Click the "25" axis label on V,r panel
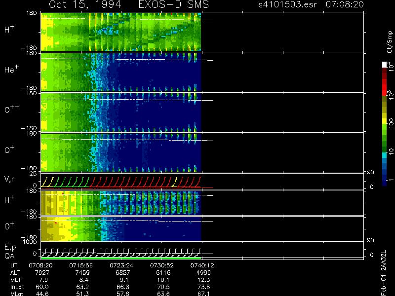395x296 pixels. coord(34,174)
